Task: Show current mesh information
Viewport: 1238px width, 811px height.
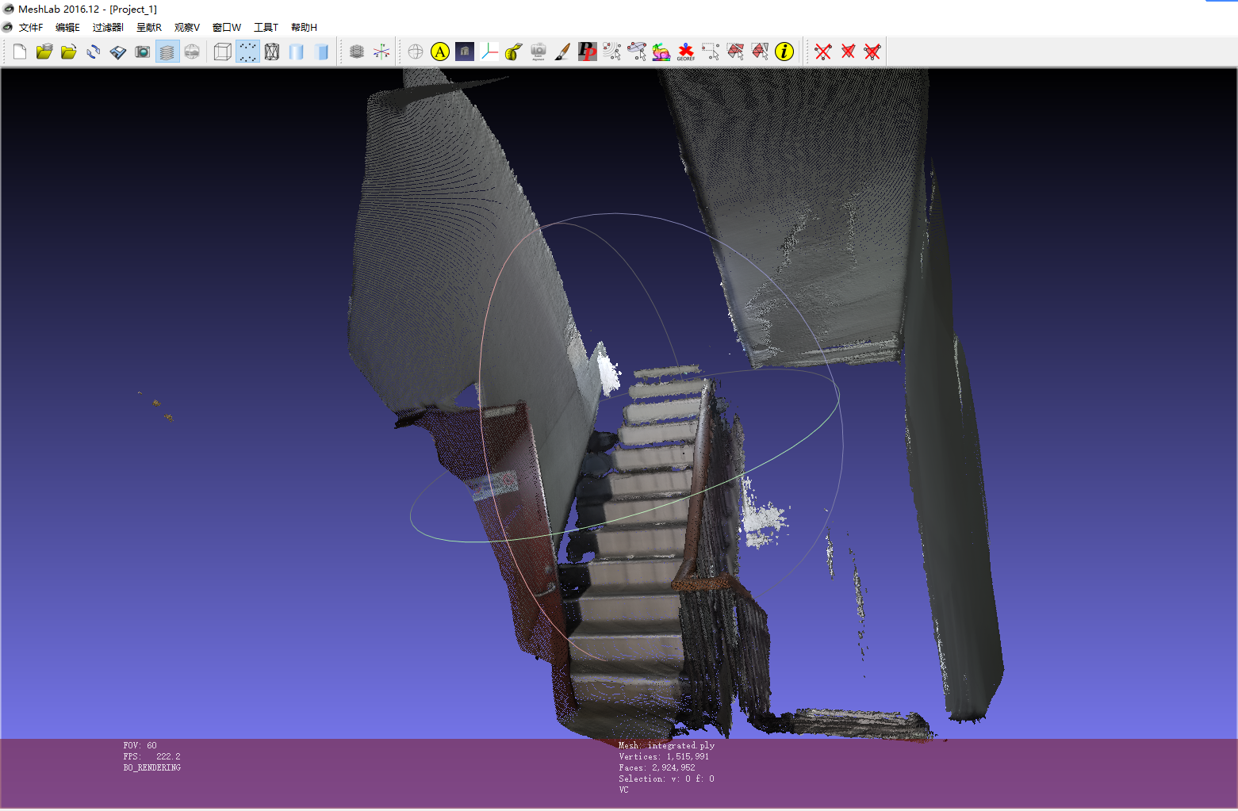Action: pyautogui.click(x=785, y=51)
